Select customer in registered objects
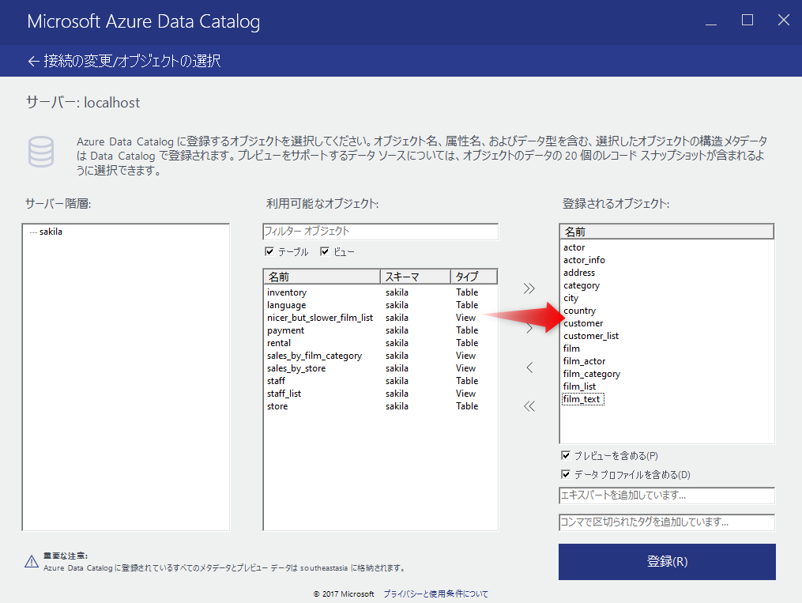802x603 pixels. pyautogui.click(x=583, y=324)
